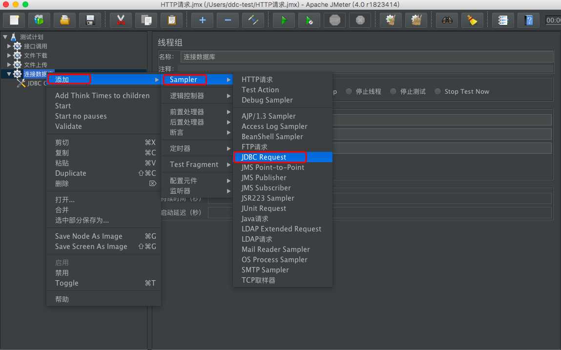
Task: Click the Shutdown threads icon
Action: [x=360, y=20]
